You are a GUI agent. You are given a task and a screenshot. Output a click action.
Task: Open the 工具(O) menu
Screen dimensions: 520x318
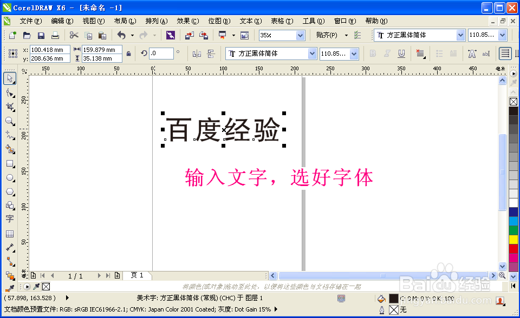click(314, 21)
